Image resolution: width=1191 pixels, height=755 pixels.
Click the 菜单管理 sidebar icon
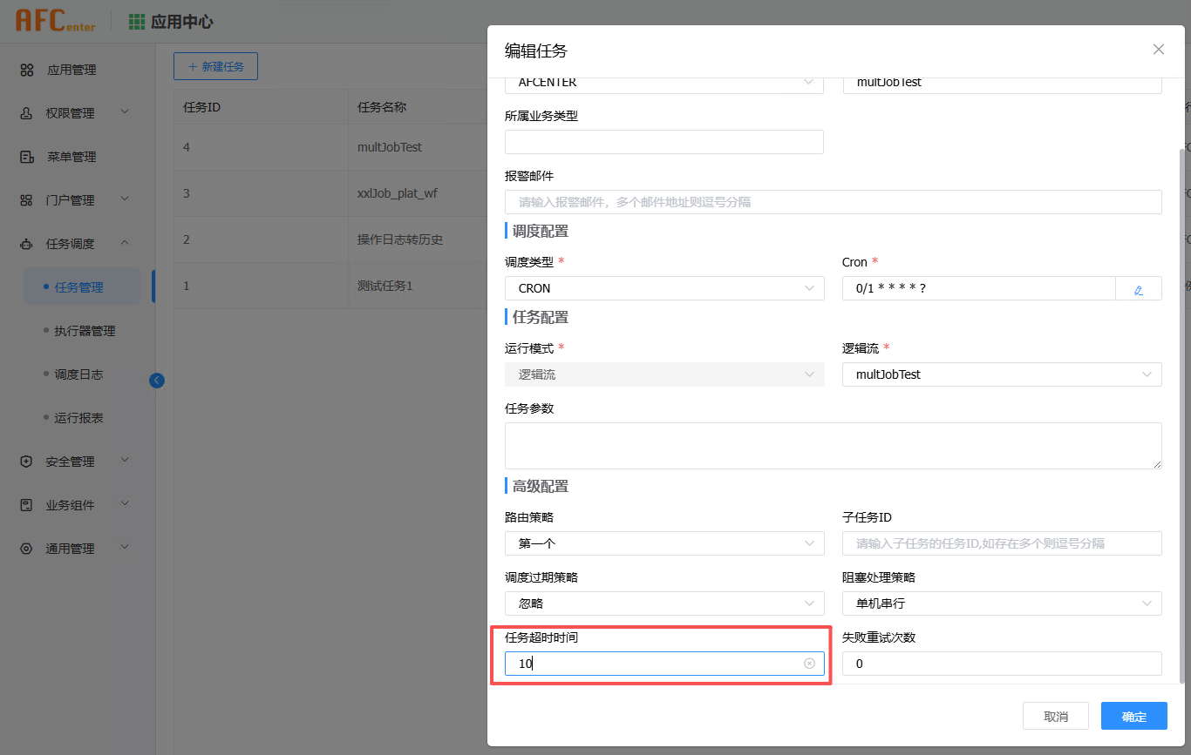point(27,157)
